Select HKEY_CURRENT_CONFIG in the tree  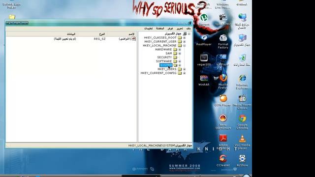pos(158,73)
